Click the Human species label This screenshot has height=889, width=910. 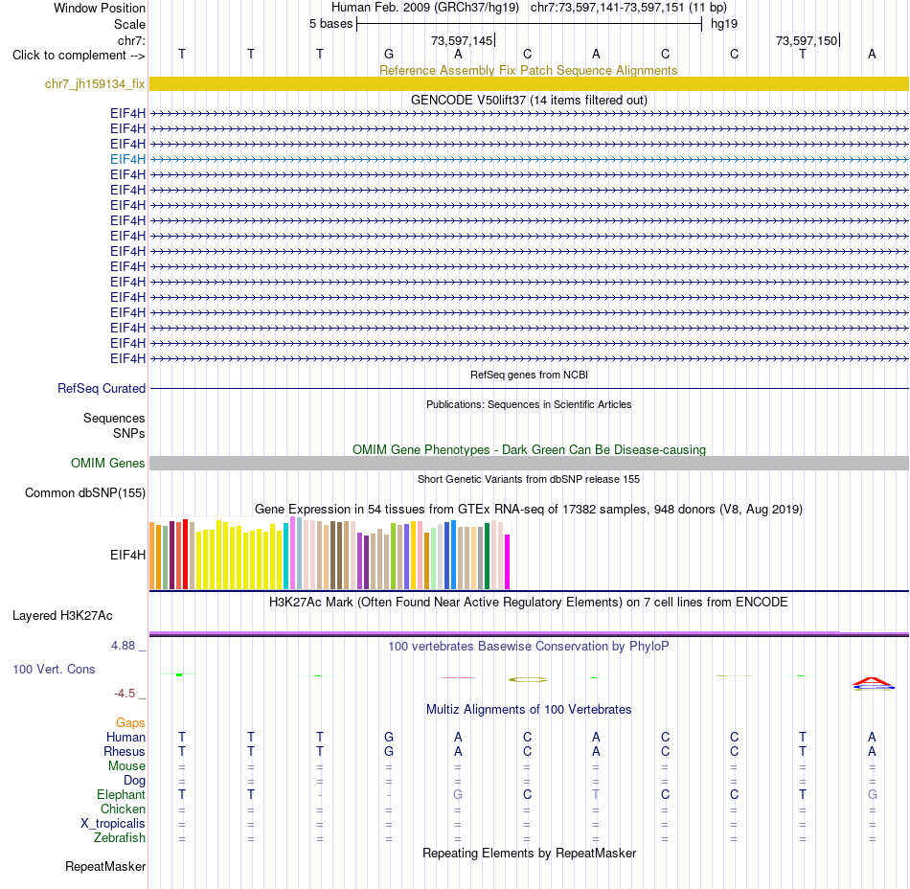125,737
